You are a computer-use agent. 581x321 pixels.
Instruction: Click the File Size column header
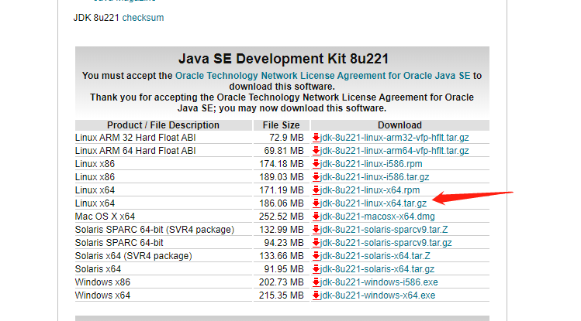282,125
